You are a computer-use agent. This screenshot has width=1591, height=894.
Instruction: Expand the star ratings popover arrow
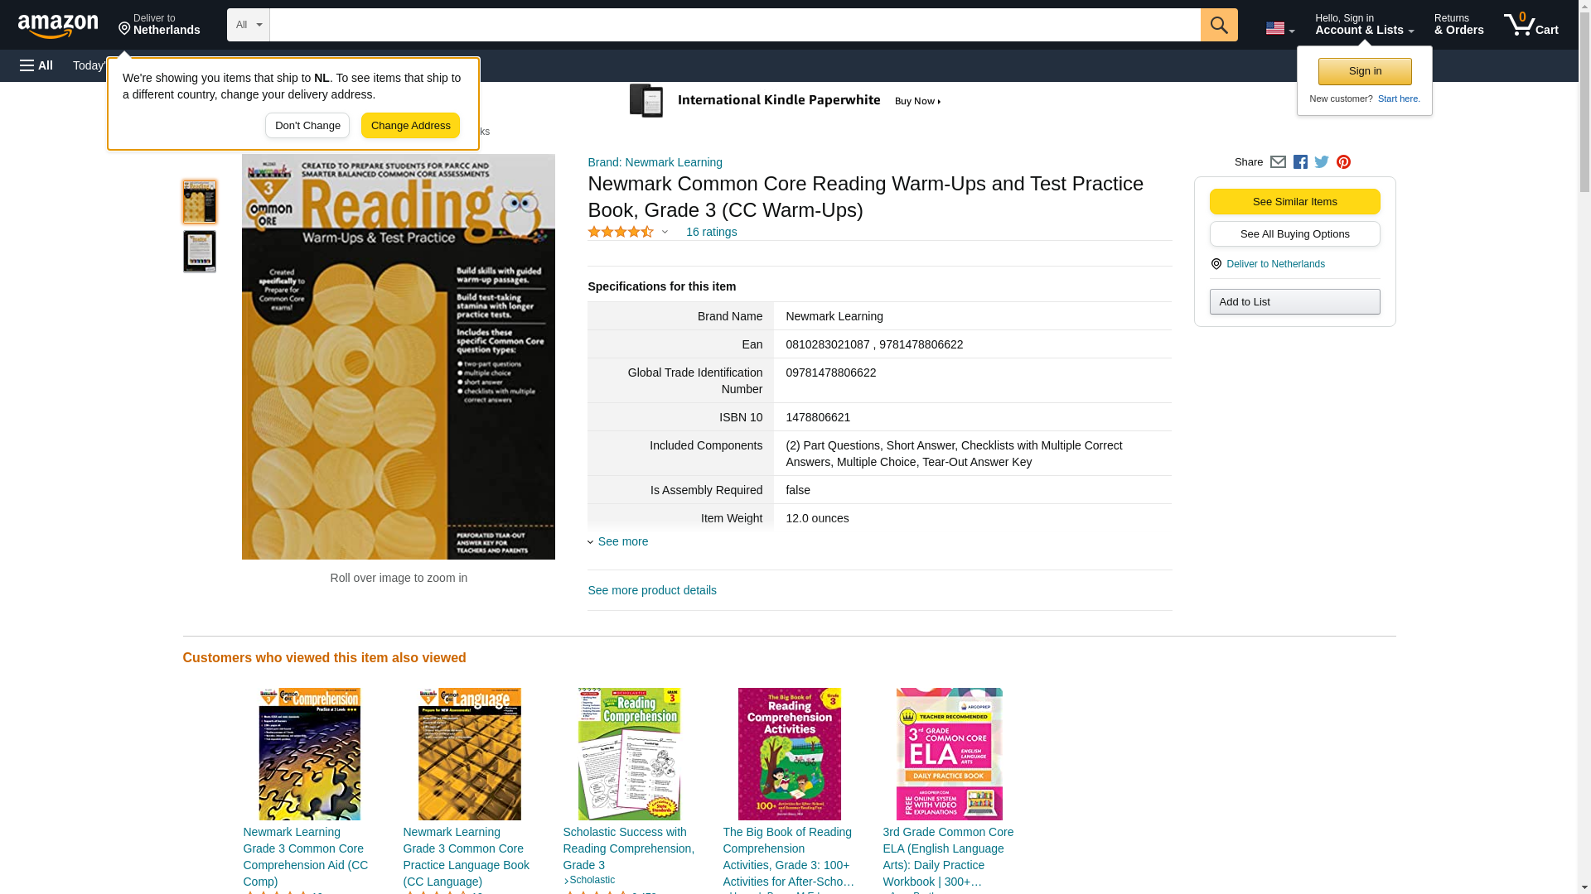665,233
